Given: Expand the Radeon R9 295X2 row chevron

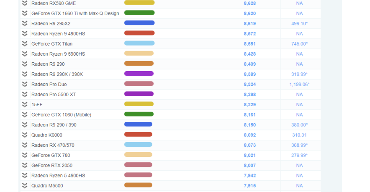Looking at the screenshot, I should point(25,23).
